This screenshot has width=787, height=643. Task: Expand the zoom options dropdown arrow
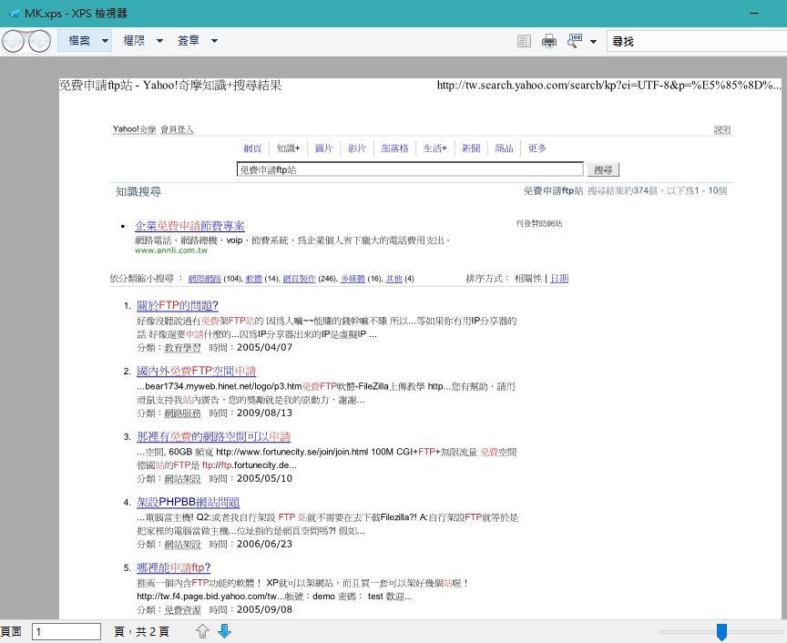593,42
